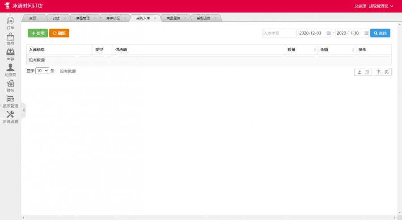Viewport: 402px width, 220px height.
Task: Switch to the 库存状况 tab
Action: pos(112,18)
